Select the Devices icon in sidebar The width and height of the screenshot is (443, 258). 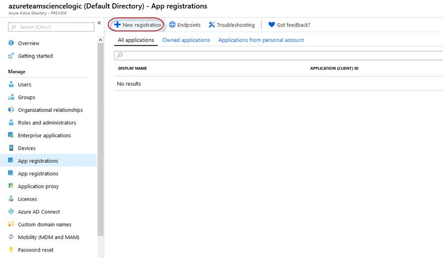[x=11, y=148]
